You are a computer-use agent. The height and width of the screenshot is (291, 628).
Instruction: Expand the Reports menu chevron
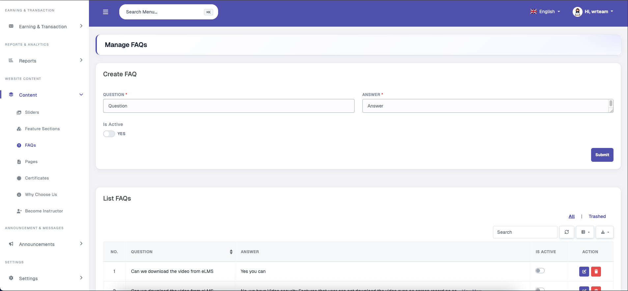tap(81, 60)
